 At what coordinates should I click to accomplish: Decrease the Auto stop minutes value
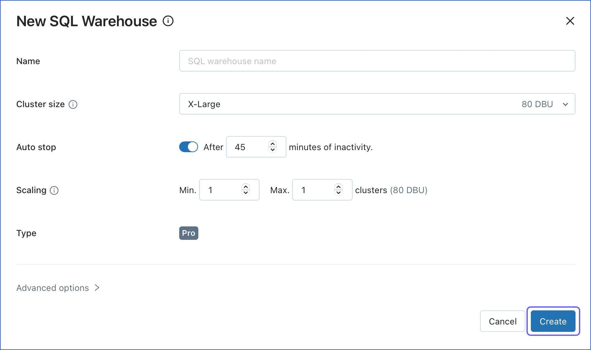coord(272,150)
